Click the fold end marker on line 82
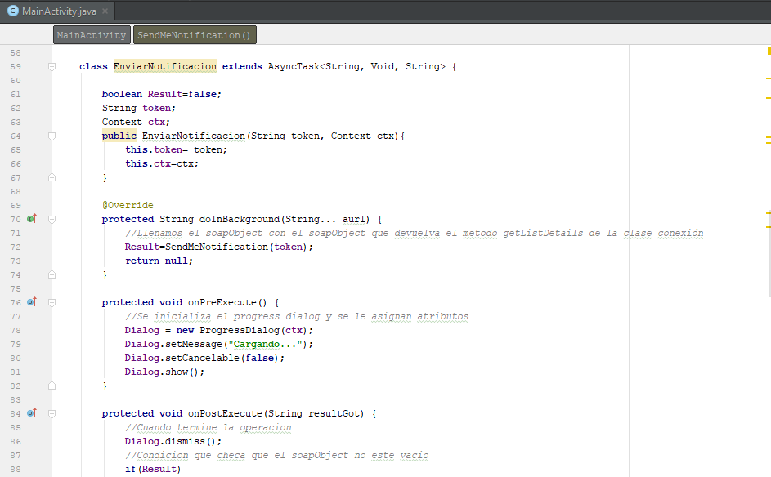 52,386
